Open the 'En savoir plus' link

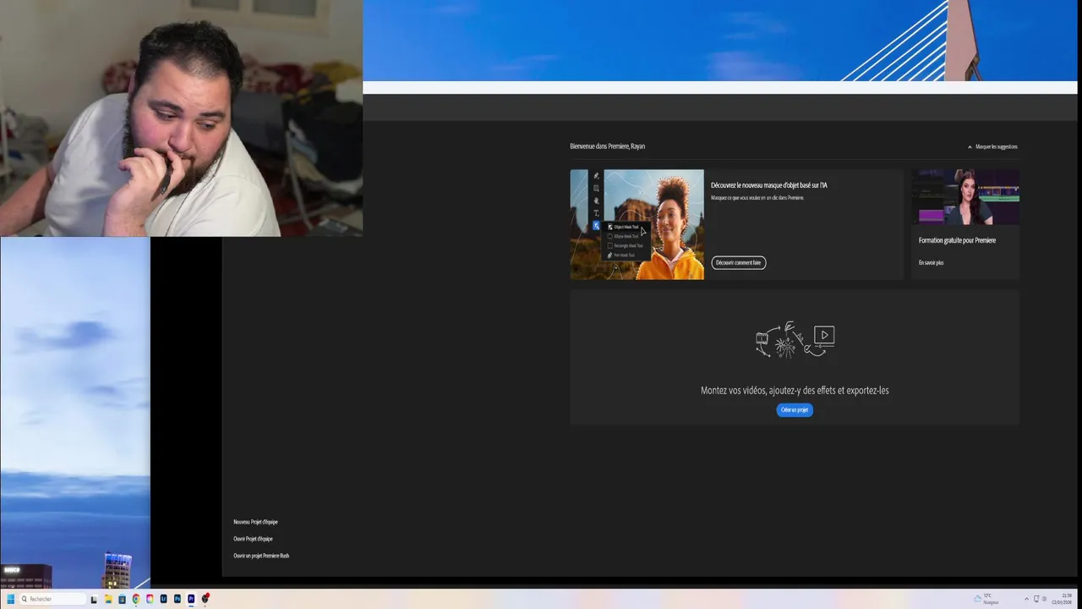[931, 262]
